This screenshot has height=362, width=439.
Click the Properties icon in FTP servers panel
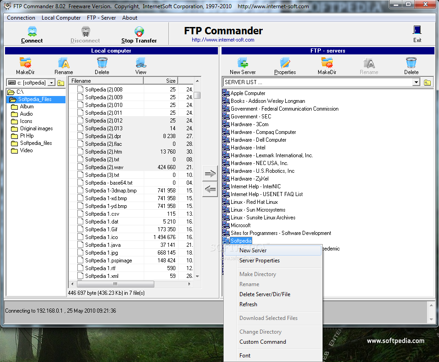click(285, 63)
